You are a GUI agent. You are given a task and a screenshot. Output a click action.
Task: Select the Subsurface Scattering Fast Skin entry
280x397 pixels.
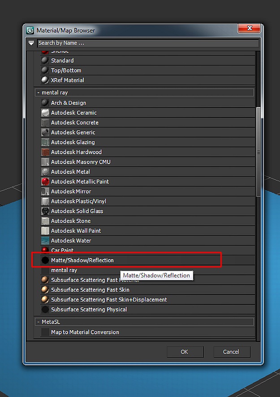[148, 290]
